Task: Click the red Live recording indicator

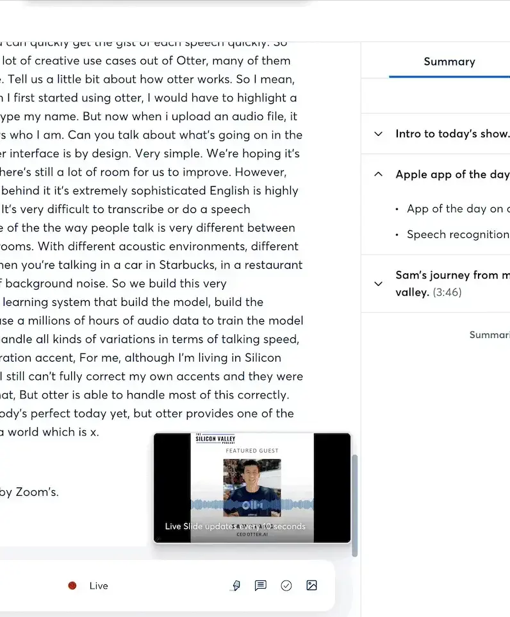Action: [72, 586]
